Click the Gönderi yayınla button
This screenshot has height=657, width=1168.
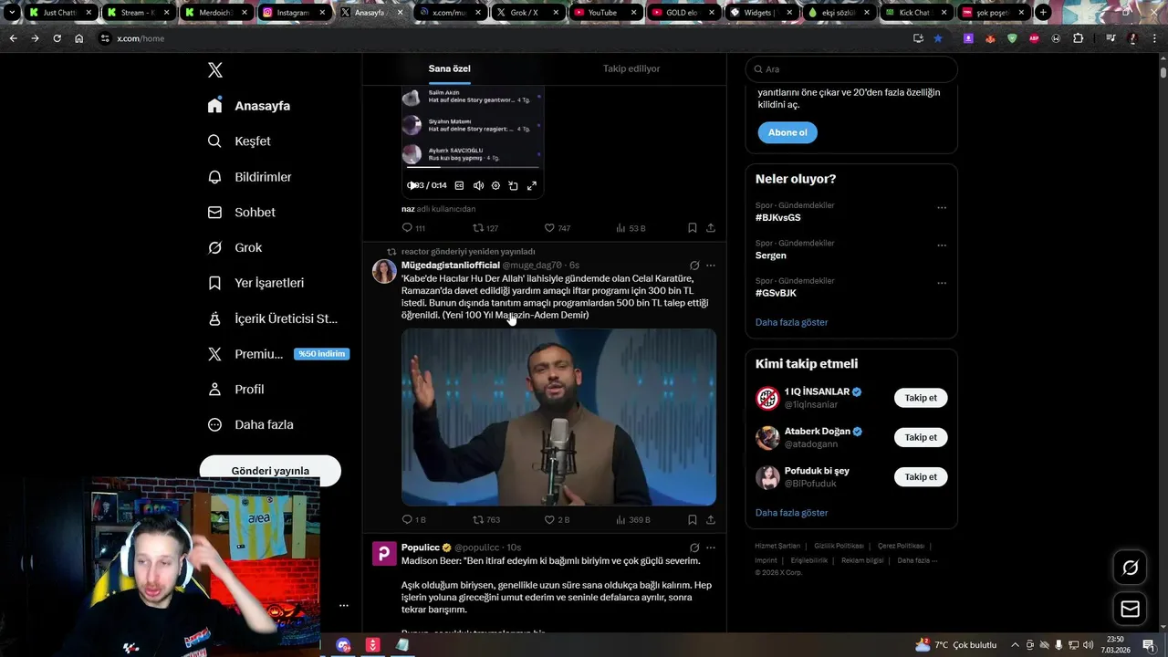pos(270,471)
